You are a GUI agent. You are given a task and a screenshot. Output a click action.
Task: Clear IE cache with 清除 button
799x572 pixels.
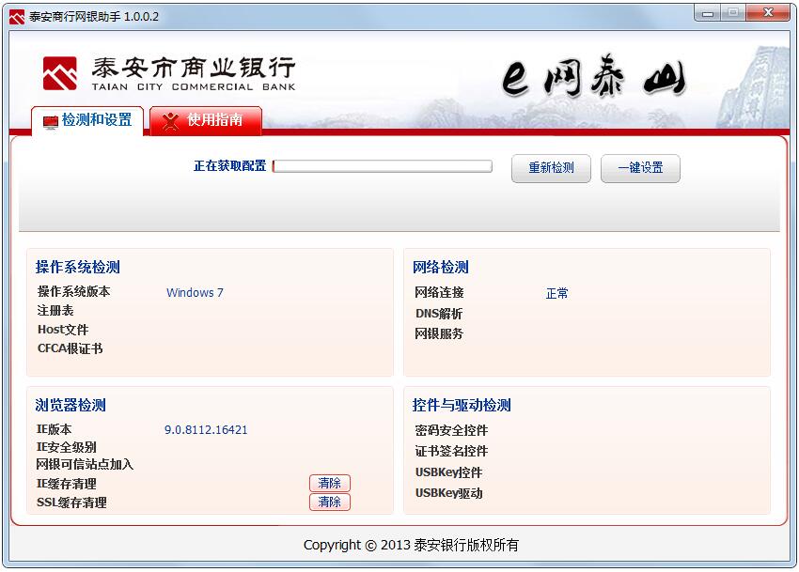point(330,483)
